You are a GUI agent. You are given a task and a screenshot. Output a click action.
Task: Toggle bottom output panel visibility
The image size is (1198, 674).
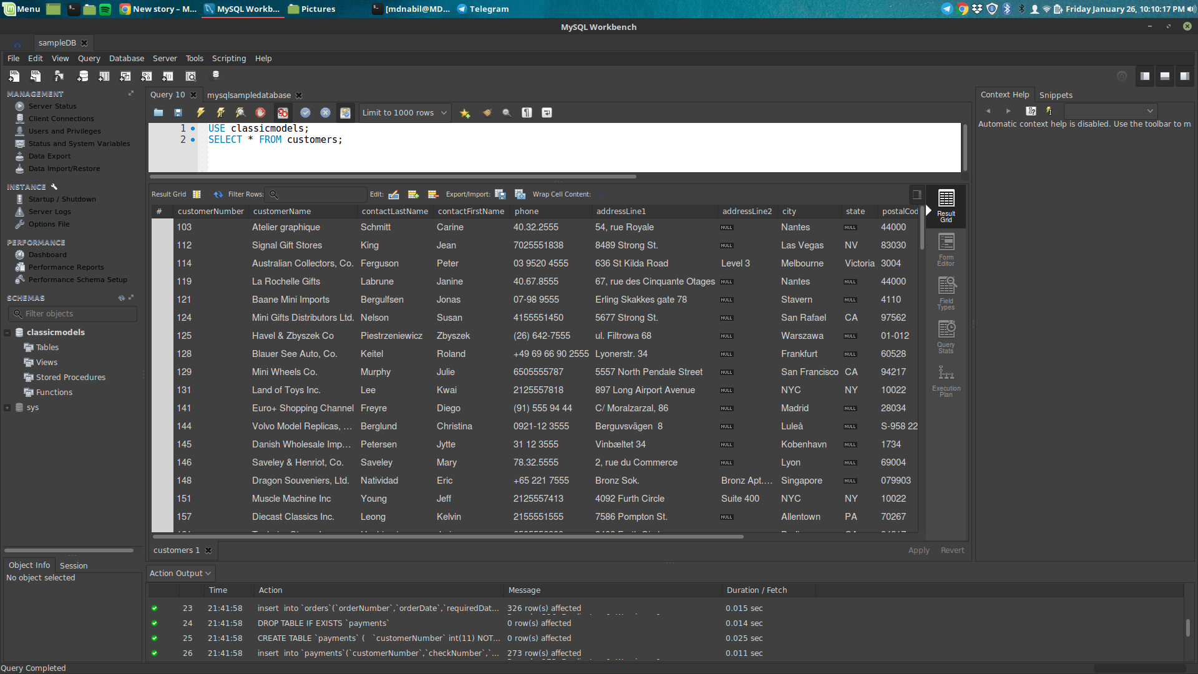(1165, 76)
